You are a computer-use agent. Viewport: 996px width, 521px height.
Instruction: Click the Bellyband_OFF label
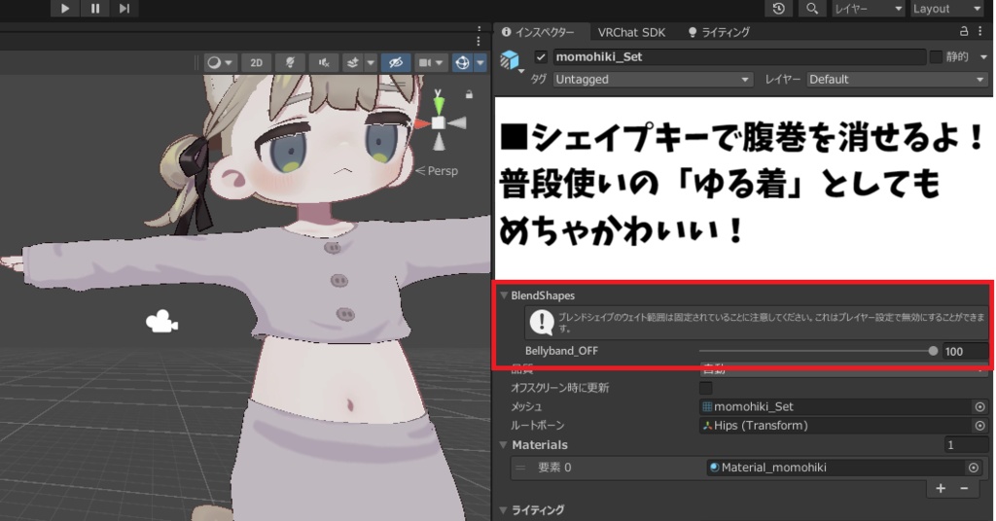coord(561,351)
